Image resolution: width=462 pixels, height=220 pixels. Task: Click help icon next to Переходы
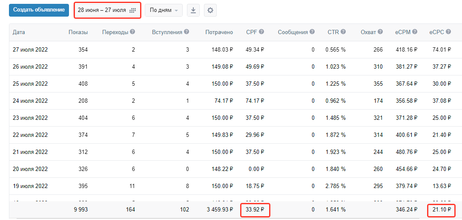coord(132,32)
